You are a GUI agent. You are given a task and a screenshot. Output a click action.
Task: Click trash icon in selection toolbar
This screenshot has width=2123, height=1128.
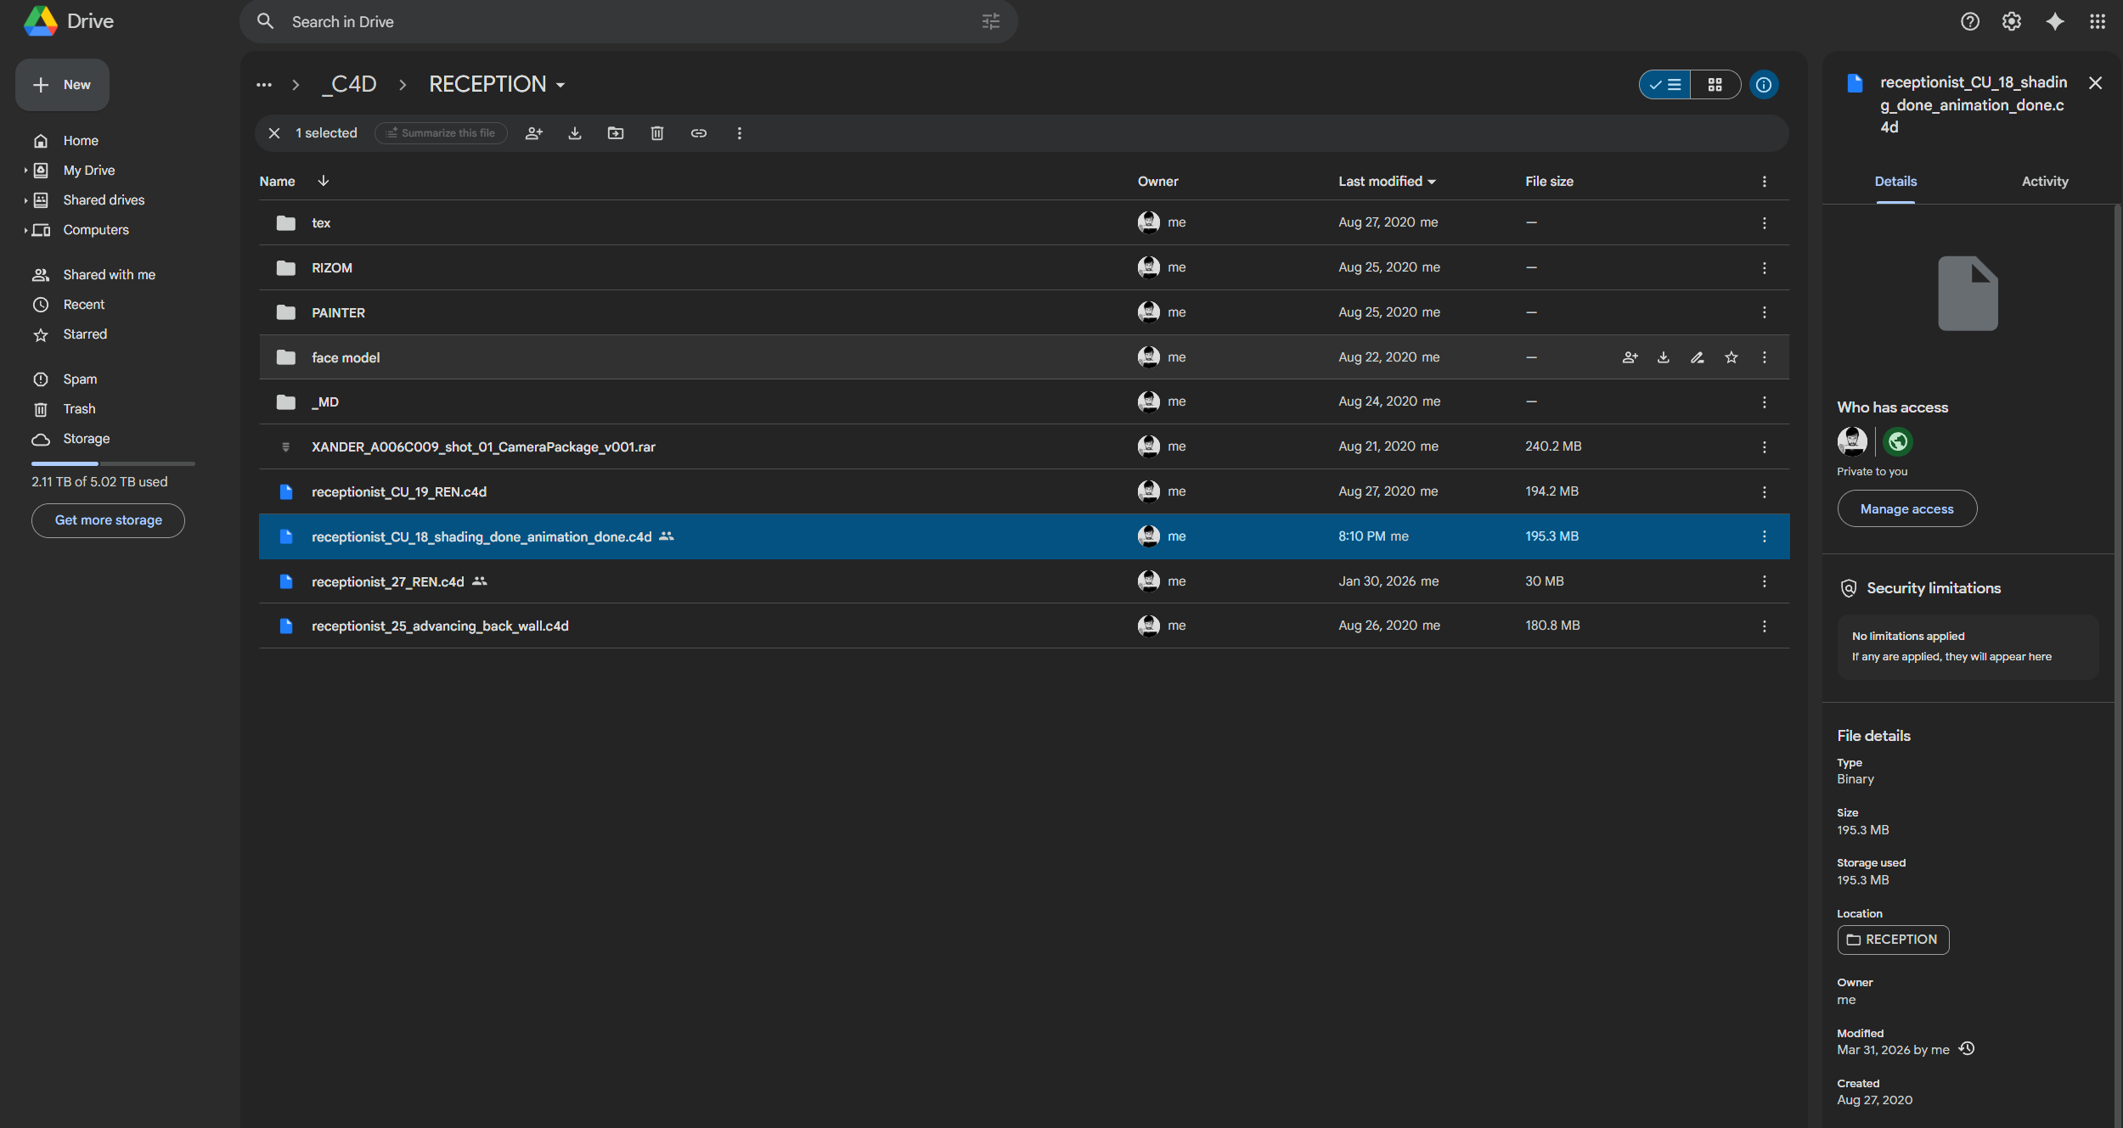tap(657, 133)
